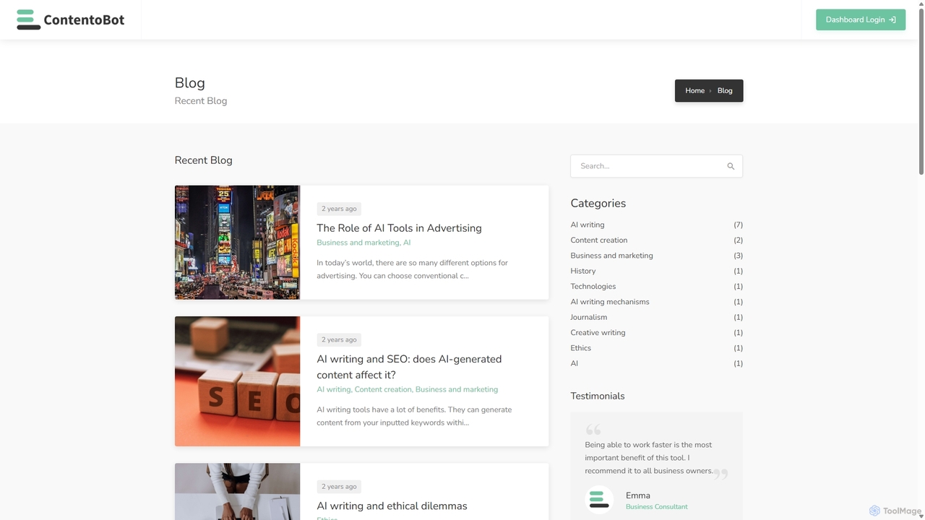The image size is (925, 520).
Task: Focus the Search input field
Action: tap(656, 166)
